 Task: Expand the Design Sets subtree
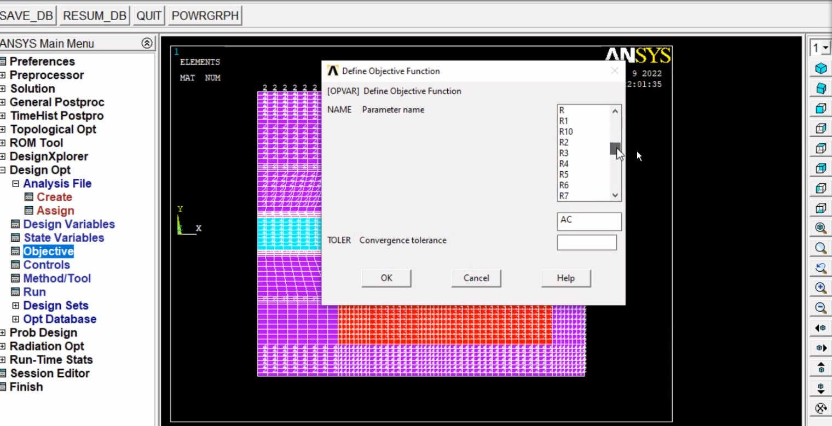coord(15,306)
